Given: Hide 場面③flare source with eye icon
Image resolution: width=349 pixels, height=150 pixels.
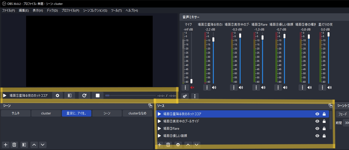Looking at the screenshot, I should [317, 128].
